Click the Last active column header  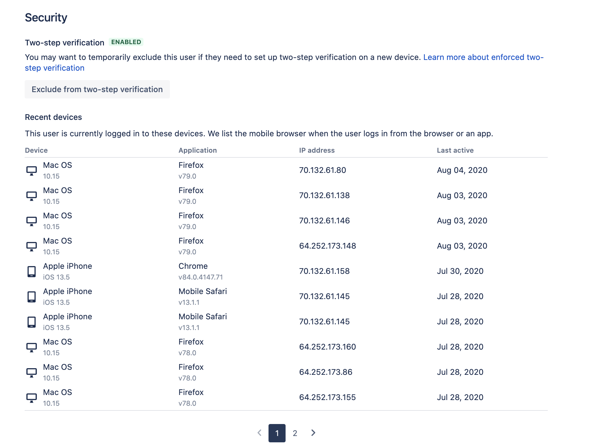pos(455,150)
